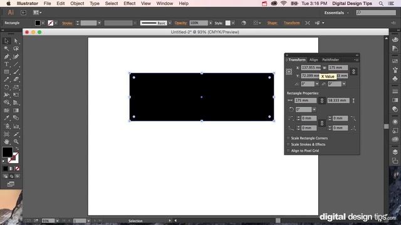This screenshot has height=225, width=401.
Task: Select the Mesh tool
Action: point(6,111)
